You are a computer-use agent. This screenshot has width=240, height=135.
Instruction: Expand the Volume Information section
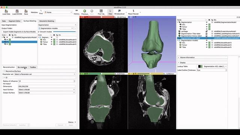202,57
